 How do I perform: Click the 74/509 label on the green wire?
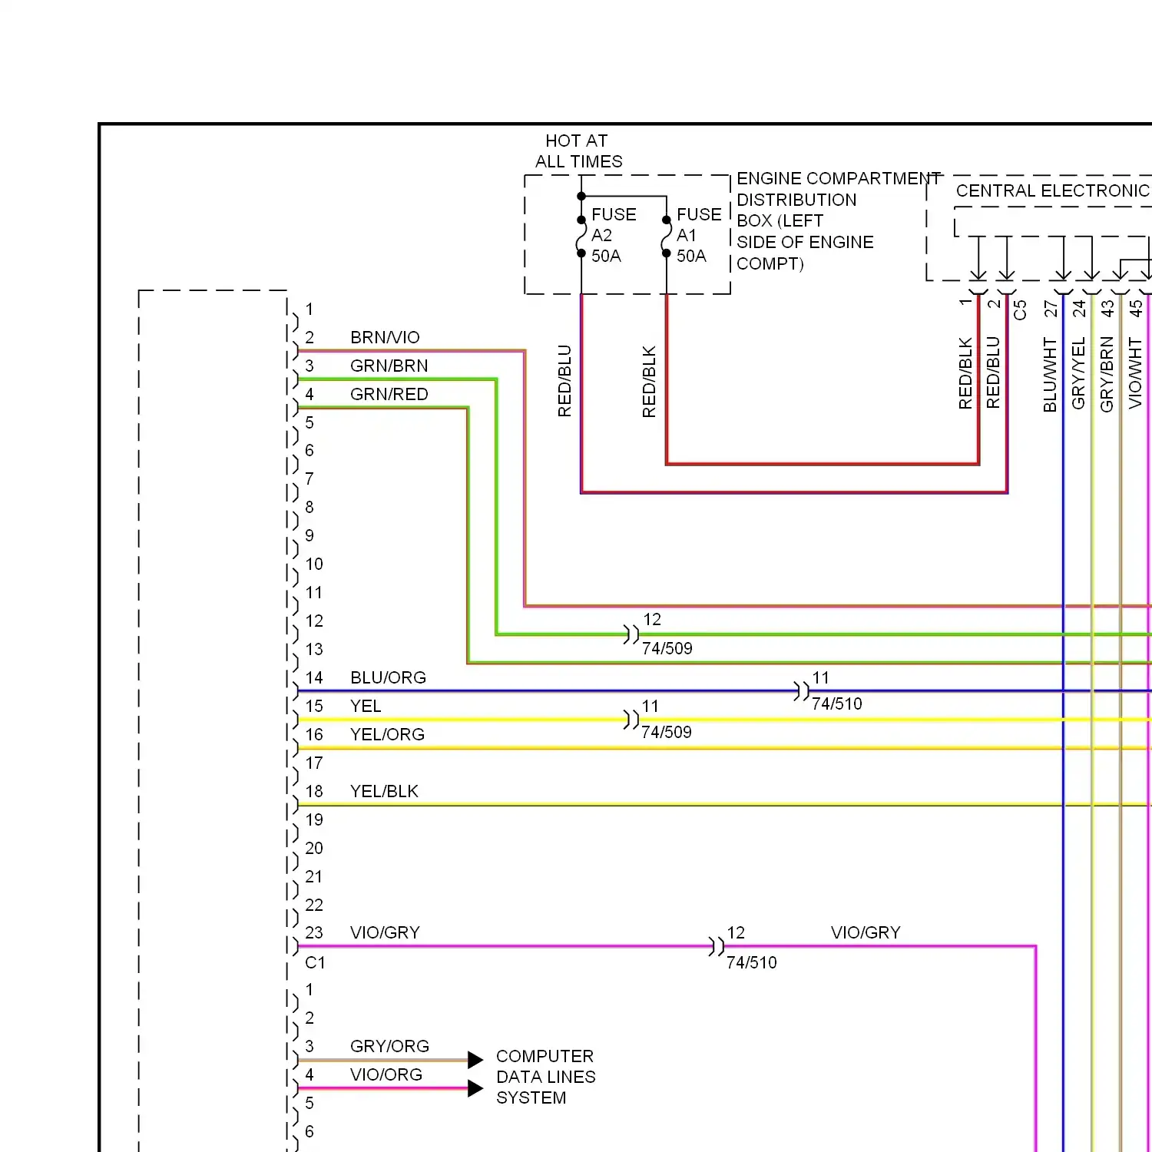point(667,648)
